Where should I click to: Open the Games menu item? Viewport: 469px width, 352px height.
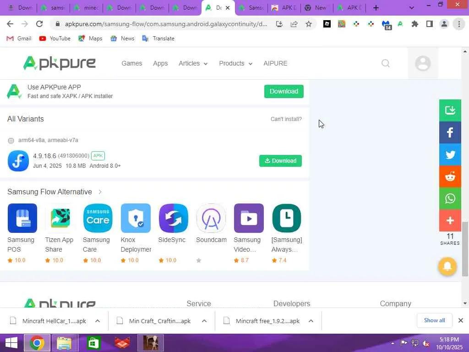(131, 63)
